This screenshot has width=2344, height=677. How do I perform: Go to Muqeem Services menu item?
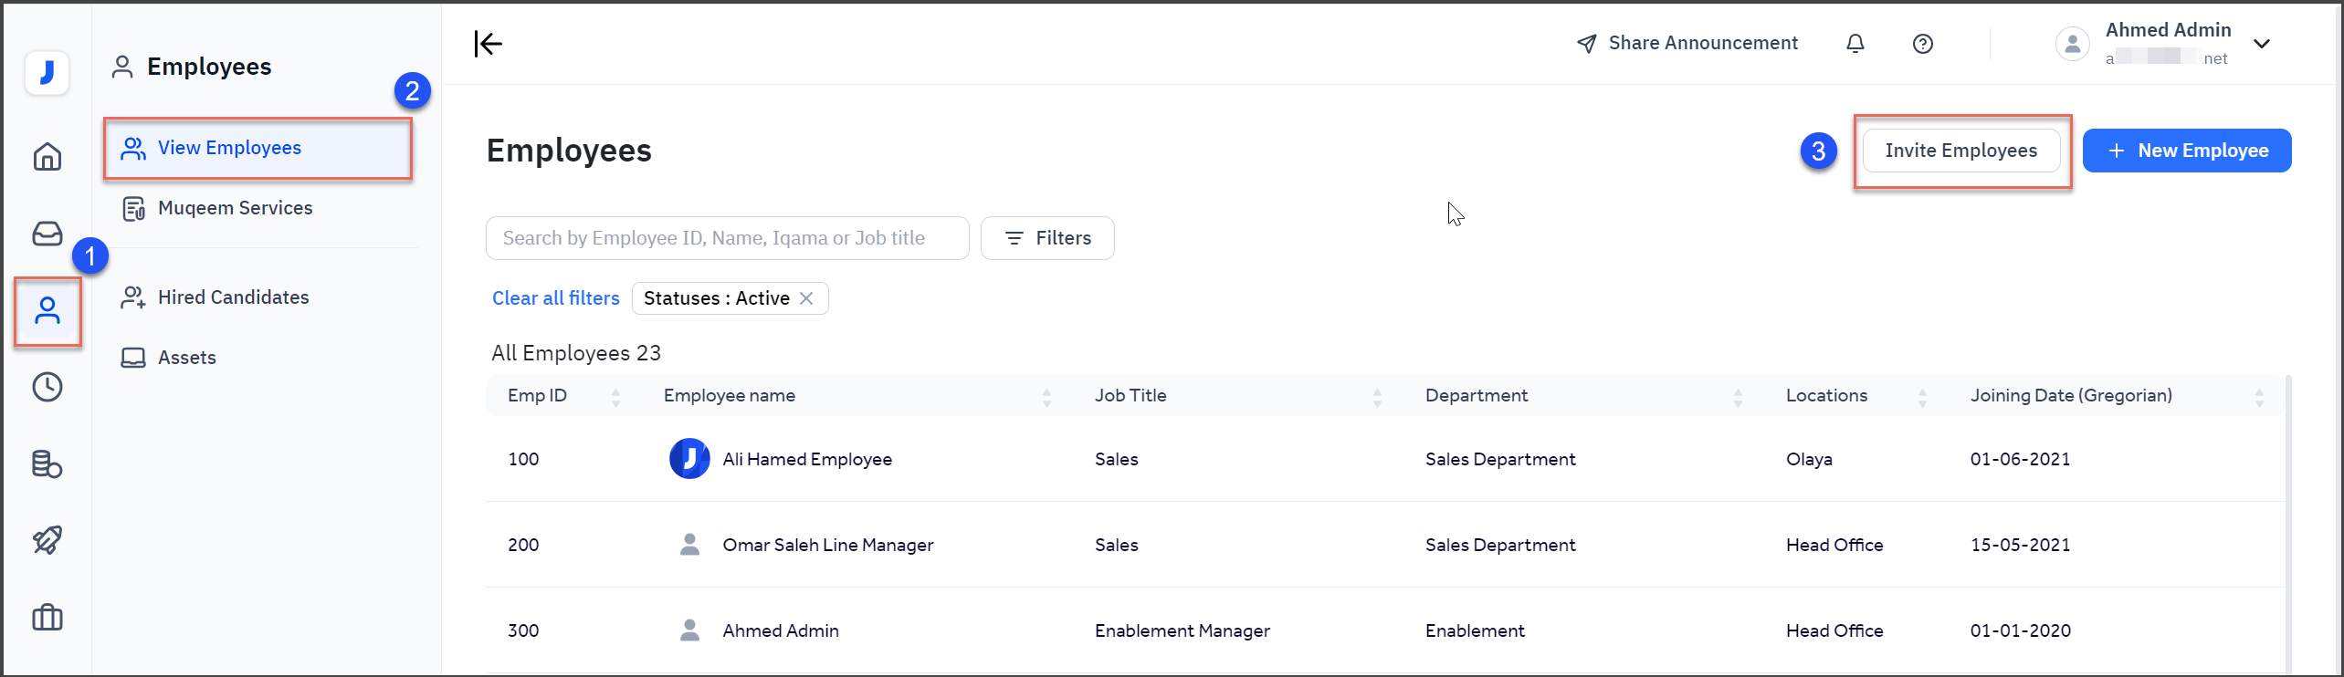[x=235, y=208]
